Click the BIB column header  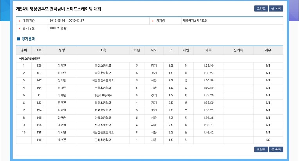pyautogui.click(x=39, y=50)
